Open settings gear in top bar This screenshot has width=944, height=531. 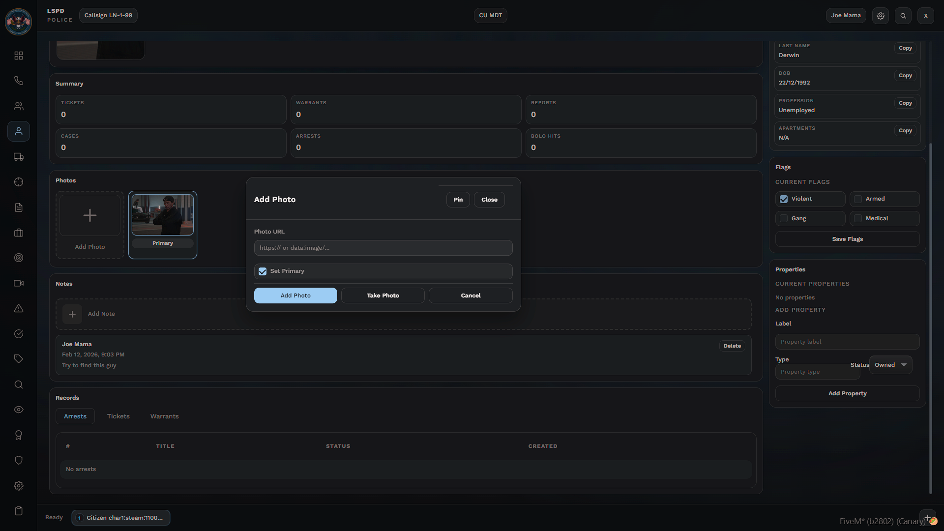(881, 16)
